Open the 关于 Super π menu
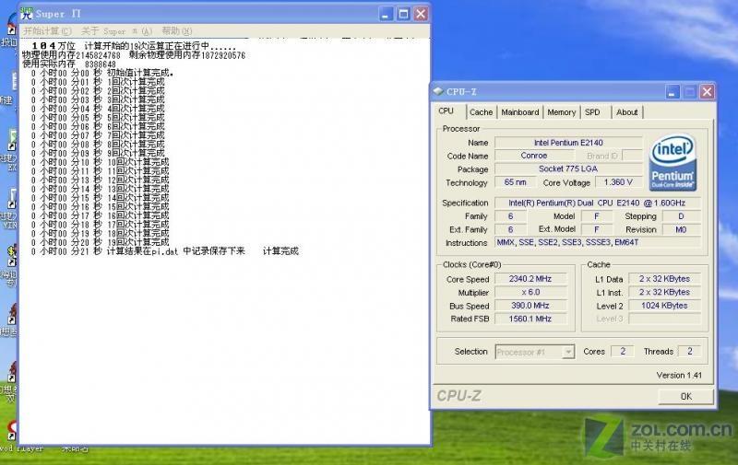This screenshot has height=465, width=738. (116, 31)
